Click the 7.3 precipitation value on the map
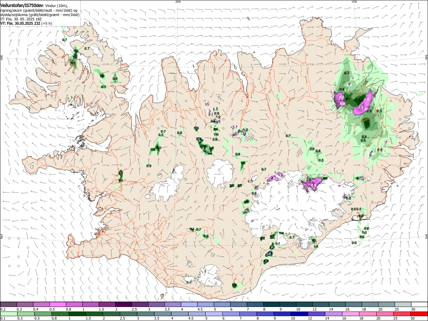Screen dimensions: 428x321 [x=272, y=247]
